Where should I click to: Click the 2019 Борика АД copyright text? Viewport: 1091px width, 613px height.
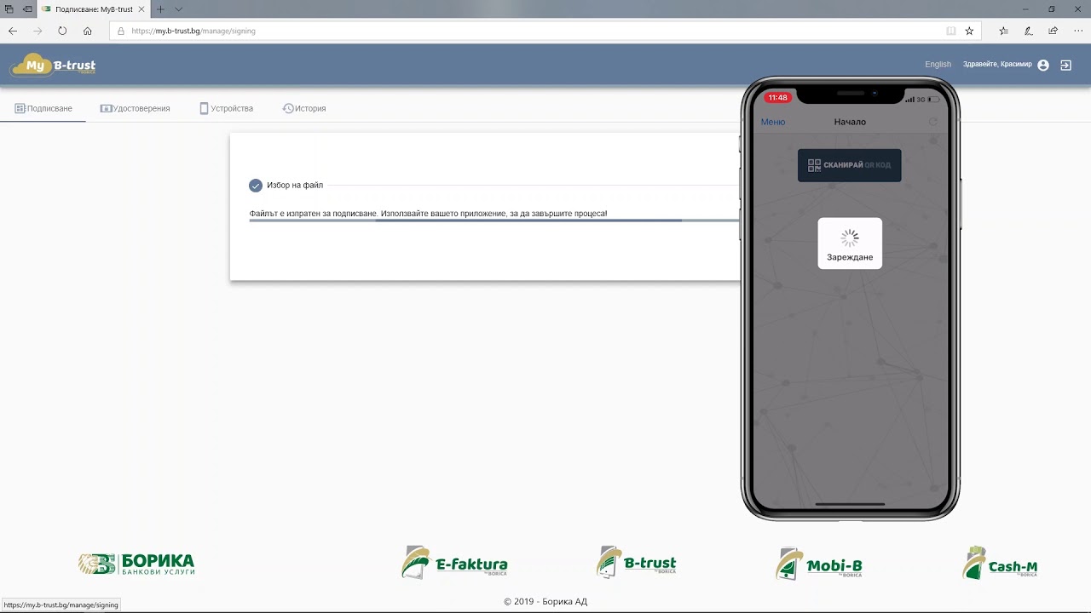[545, 602]
